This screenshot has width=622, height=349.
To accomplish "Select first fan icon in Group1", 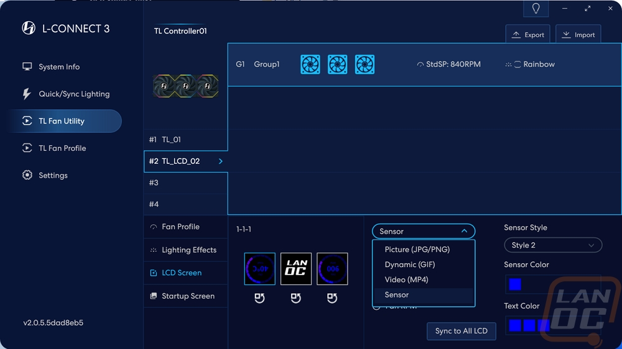I will [x=310, y=64].
